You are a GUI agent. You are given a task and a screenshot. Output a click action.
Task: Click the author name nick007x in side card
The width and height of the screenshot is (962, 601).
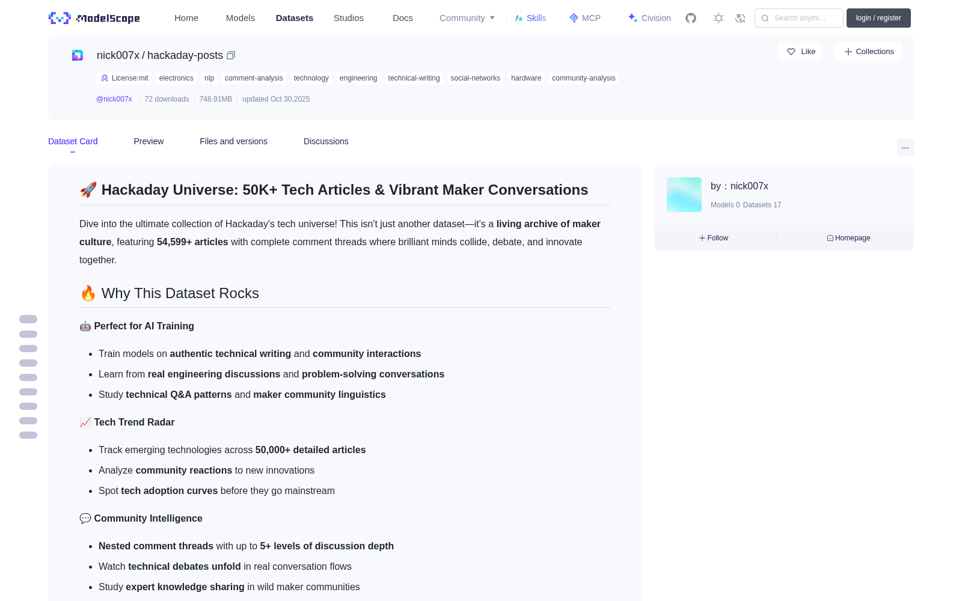[749, 186]
